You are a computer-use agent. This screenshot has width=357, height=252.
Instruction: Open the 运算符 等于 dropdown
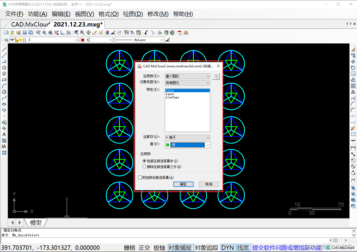point(187,137)
